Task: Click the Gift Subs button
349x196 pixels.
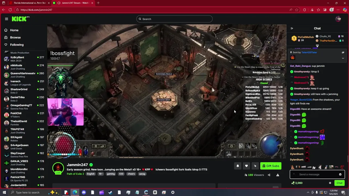Action: click(271, 166)
